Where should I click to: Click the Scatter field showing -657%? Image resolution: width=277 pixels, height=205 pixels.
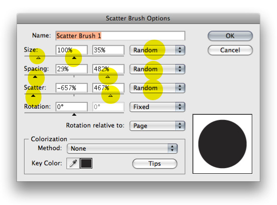click(x=72, y=88)
